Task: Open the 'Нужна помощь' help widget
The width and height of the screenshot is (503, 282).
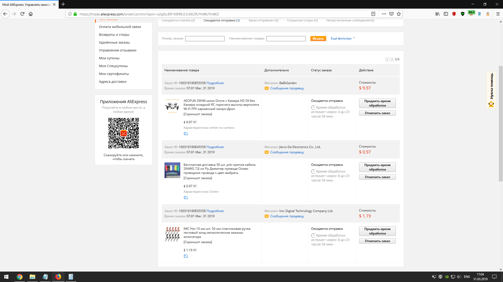Action: pos(491,90)
